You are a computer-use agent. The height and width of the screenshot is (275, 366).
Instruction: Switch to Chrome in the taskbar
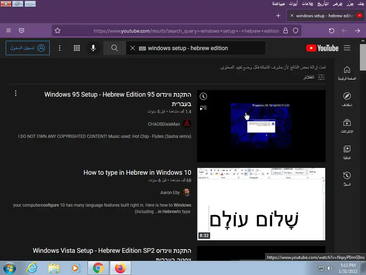[x=98, y=268]
